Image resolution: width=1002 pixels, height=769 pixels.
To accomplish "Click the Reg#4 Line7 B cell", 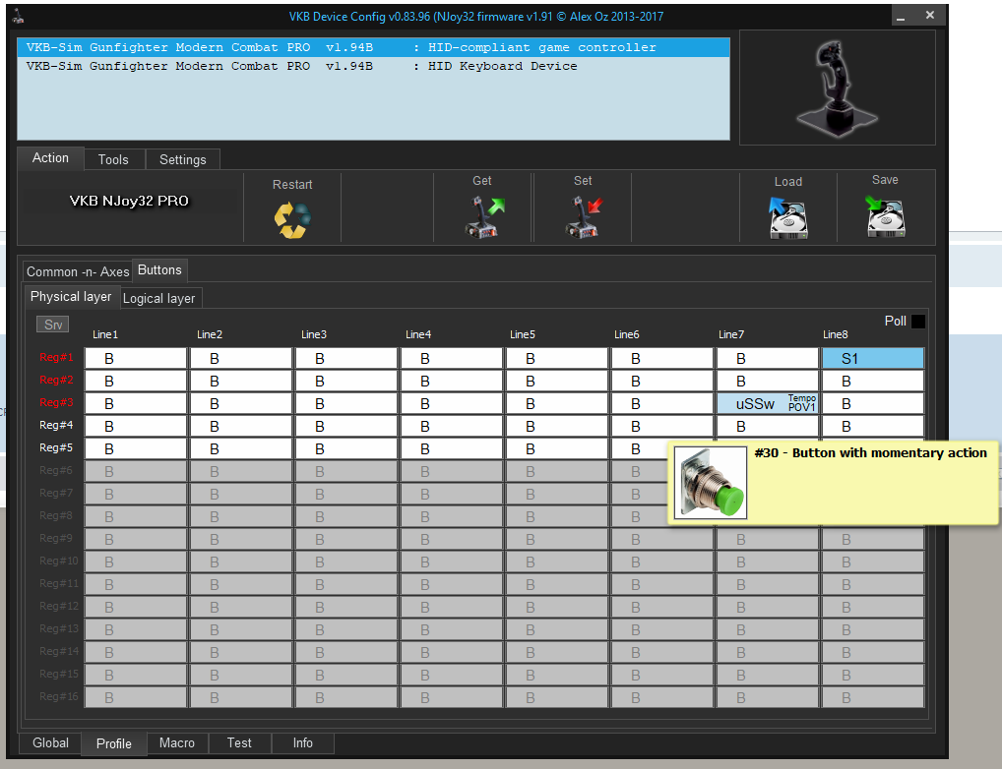I will (768, 426).
